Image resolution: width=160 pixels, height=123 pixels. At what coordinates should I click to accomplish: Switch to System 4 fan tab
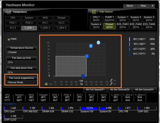[96, 26]
